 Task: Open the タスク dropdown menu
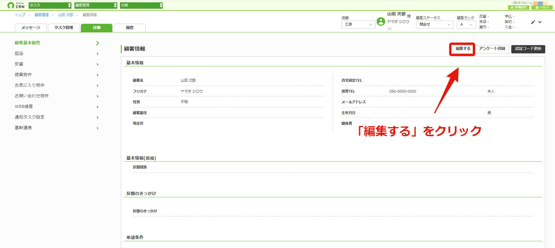pyautogui.click(x=50, y=5)
